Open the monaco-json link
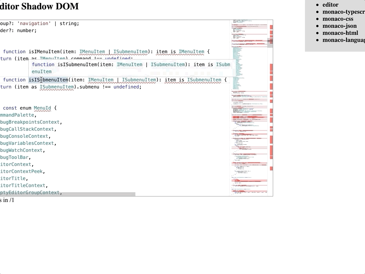365x274 pixels. pyautogui.click(x=339, y=26)
